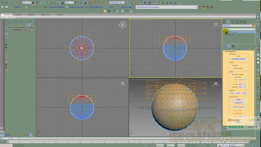
Task: Open the selection filter 'All' dropdown
Action: tap(27, 2)
